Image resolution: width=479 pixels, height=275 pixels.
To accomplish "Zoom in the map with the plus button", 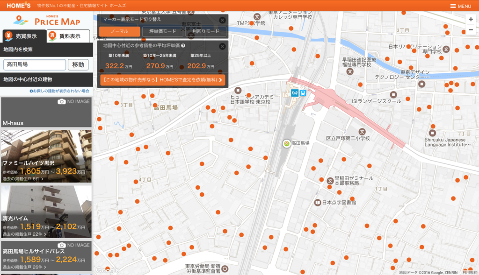I will (471, 20).
